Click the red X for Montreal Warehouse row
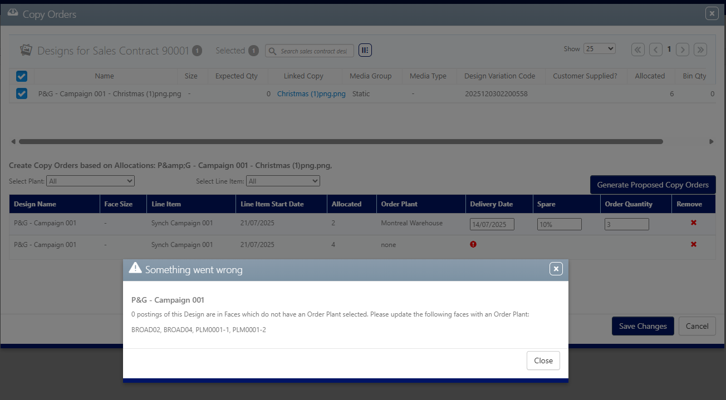Screen dimensions: 726x400 pos(693,223)
